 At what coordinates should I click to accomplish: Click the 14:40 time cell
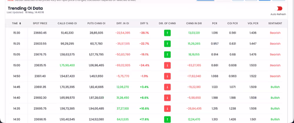pyautogui.click(x=16, y=98)
